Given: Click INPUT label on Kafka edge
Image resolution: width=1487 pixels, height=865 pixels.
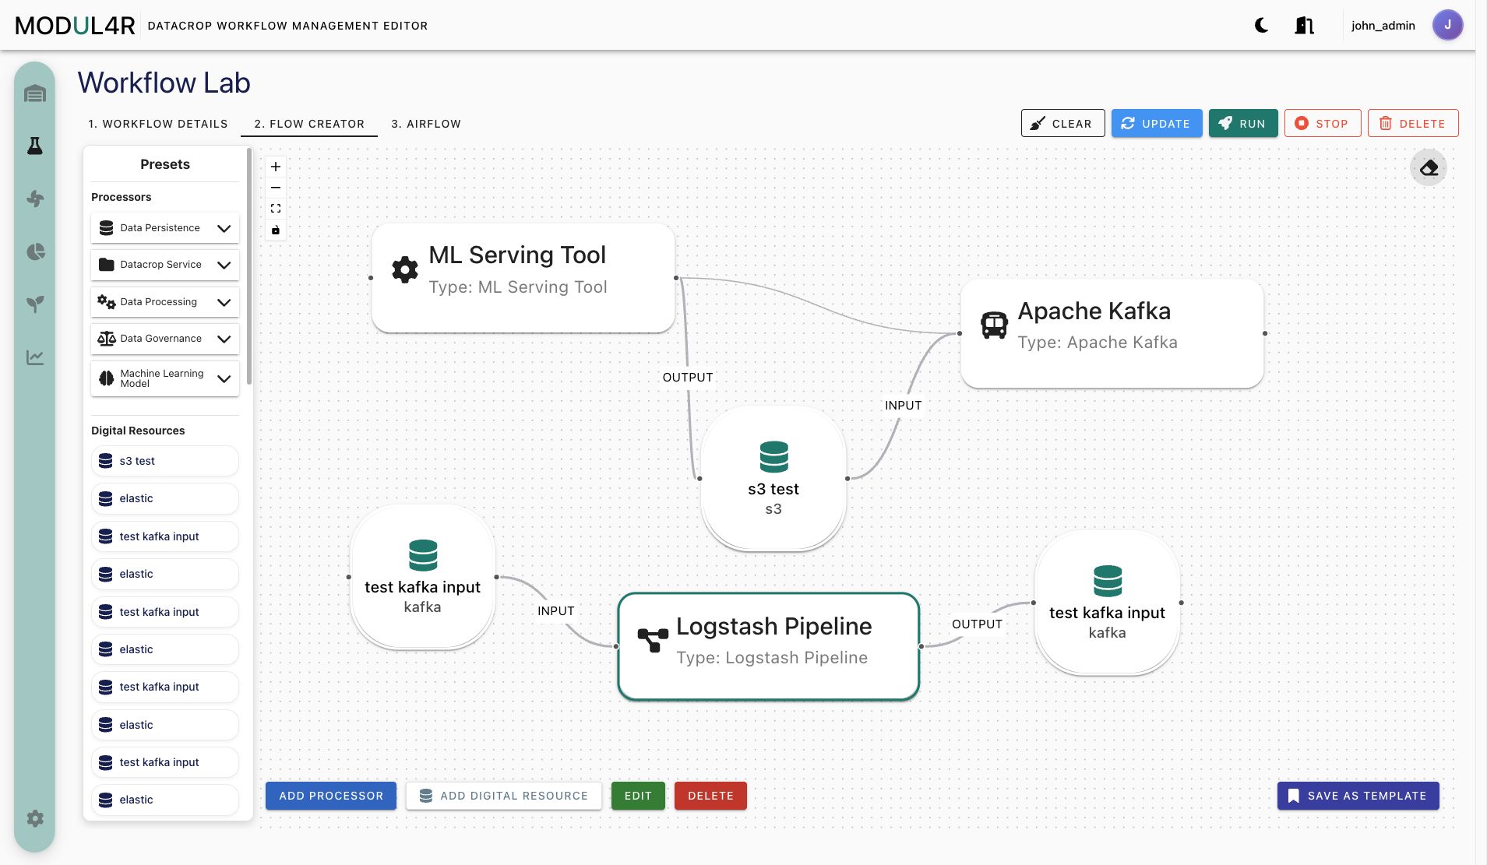Looking at the screenshot, I should click(x=903, y=406).
